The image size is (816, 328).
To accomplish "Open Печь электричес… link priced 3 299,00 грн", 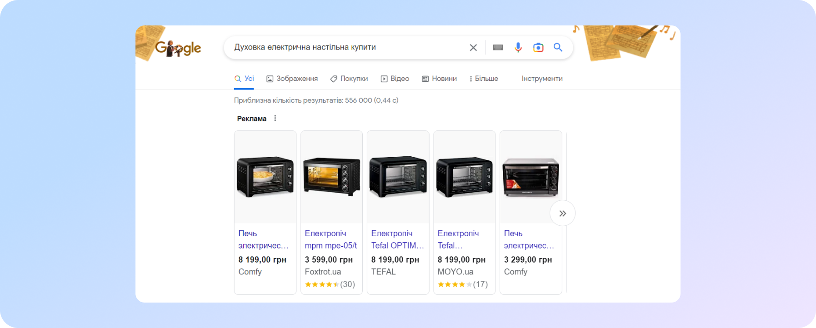I will pos(529,239).
